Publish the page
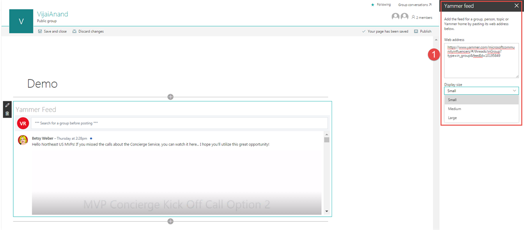Viewport: 524px width, 230px height. tap(423, 31)
